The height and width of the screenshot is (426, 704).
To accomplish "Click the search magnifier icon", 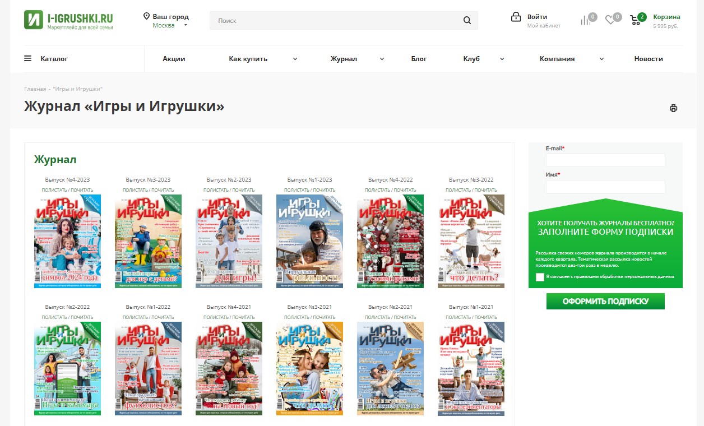I will [467, 21].
